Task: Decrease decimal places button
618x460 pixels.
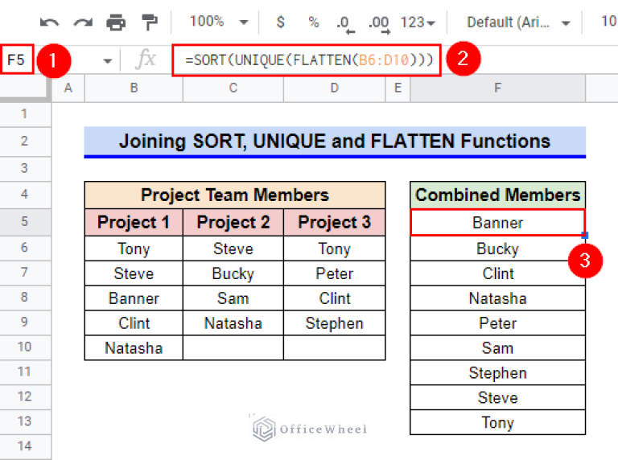Action: (x=344, y=23)
